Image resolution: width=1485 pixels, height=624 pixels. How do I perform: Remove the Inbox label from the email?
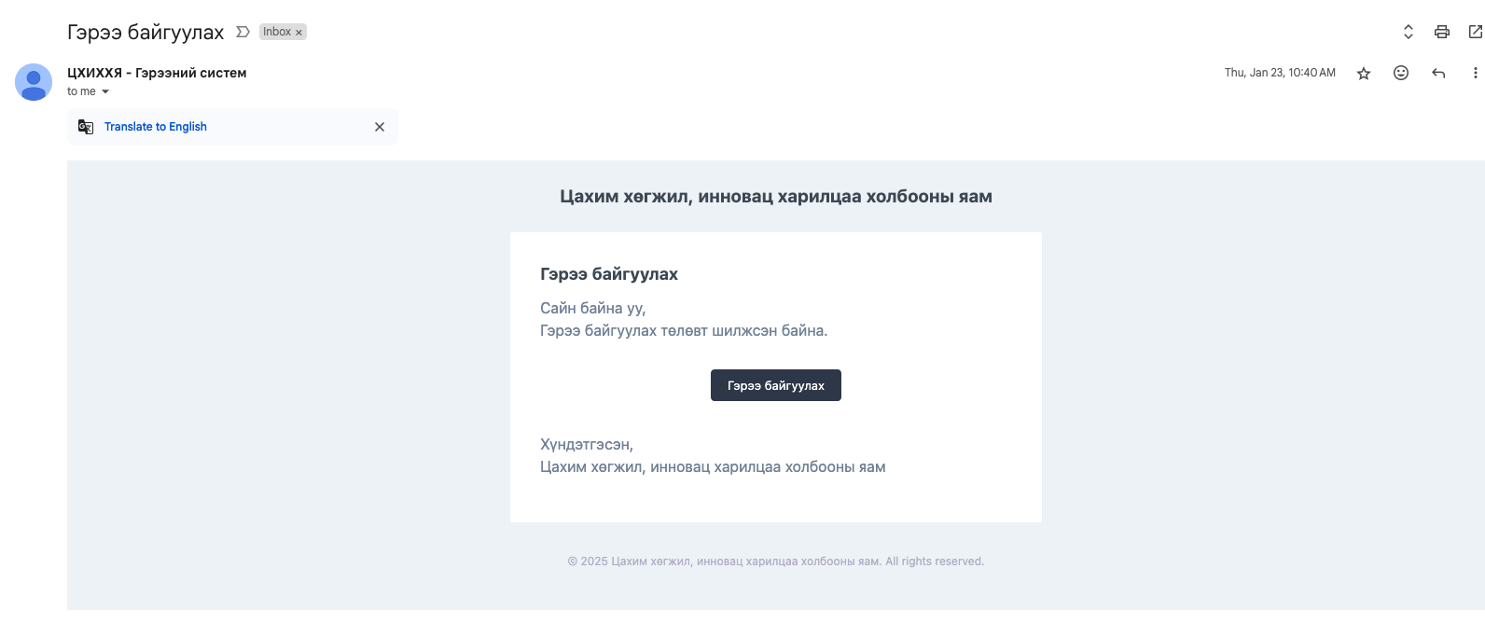click(298, 33)
